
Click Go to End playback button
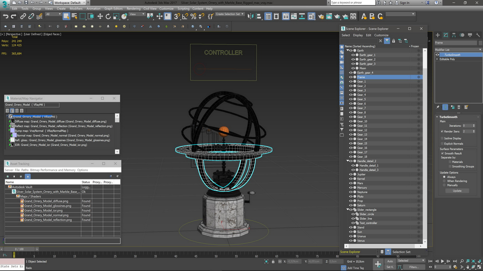455,261
